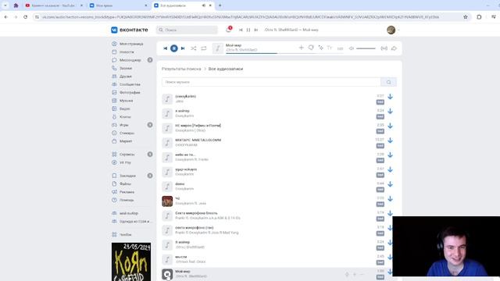Click the speech bubble icon in the player
500x281 pixels.
(x=311, y=48)
